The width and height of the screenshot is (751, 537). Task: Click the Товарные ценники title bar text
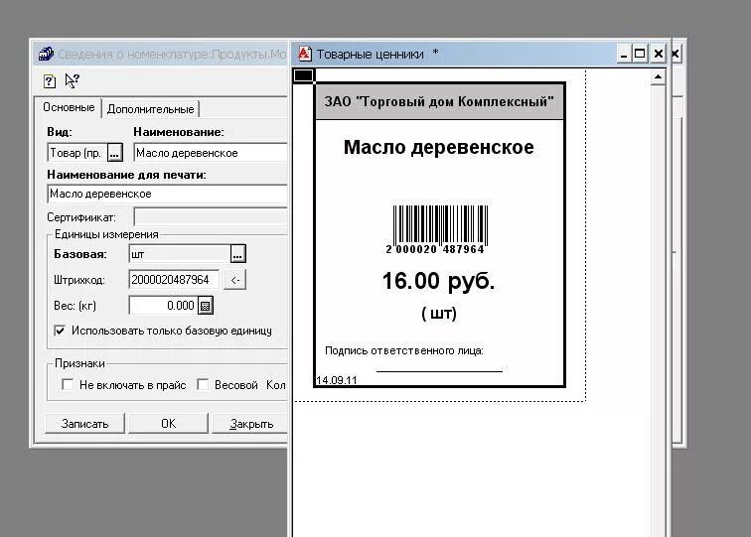(x=371, y=54)
